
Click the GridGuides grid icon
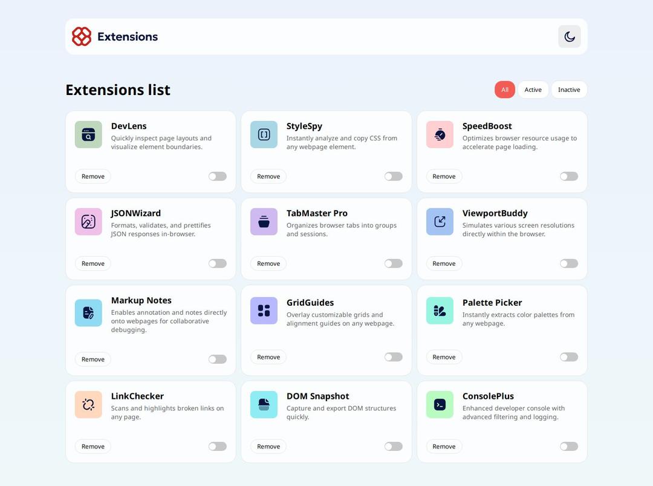(x=264, y=310)
